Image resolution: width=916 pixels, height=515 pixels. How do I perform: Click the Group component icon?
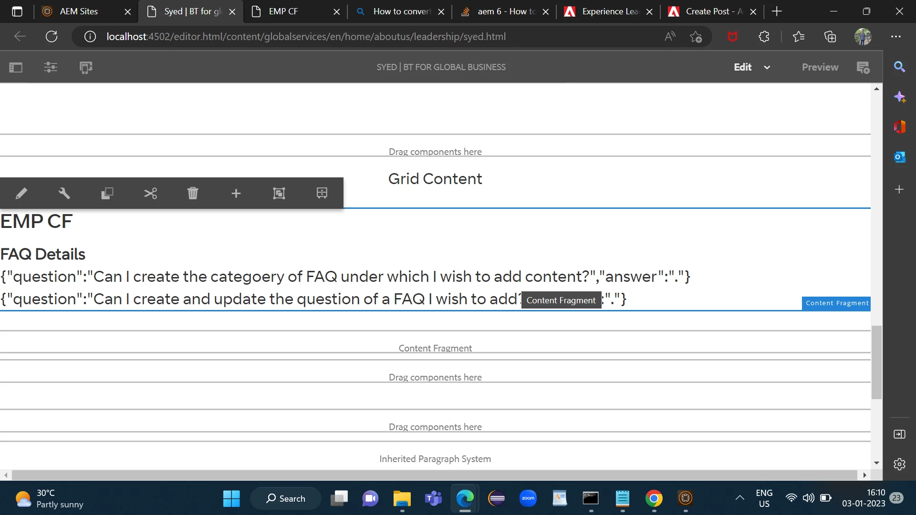(x=279, y=193)
